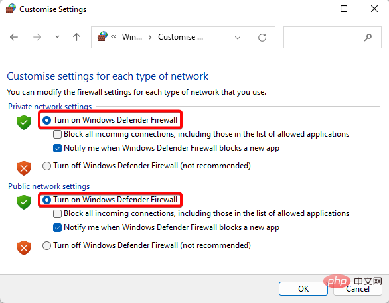Screen dimensions: 389x303
Task: Open recent locations dropdown chevron
Action: click(57, 37)
